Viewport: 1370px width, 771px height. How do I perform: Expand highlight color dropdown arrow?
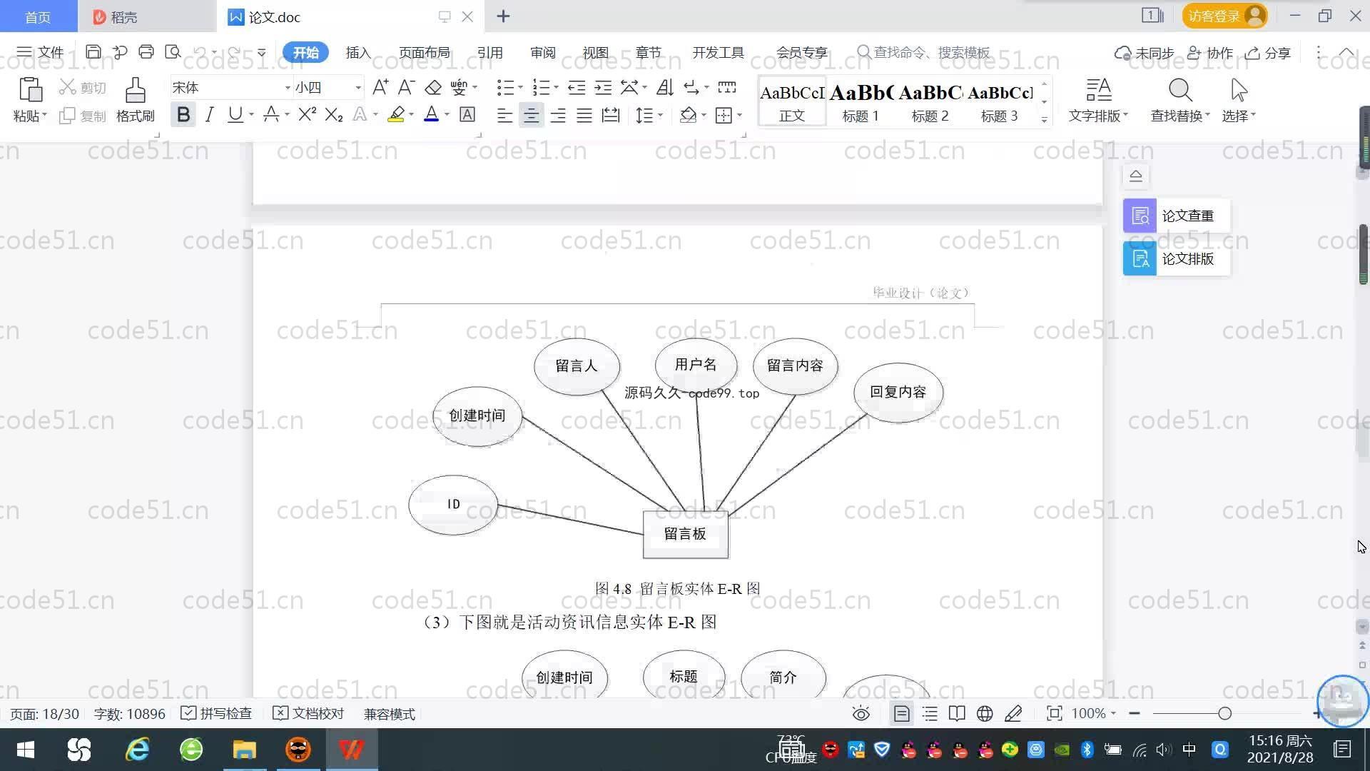412,115
